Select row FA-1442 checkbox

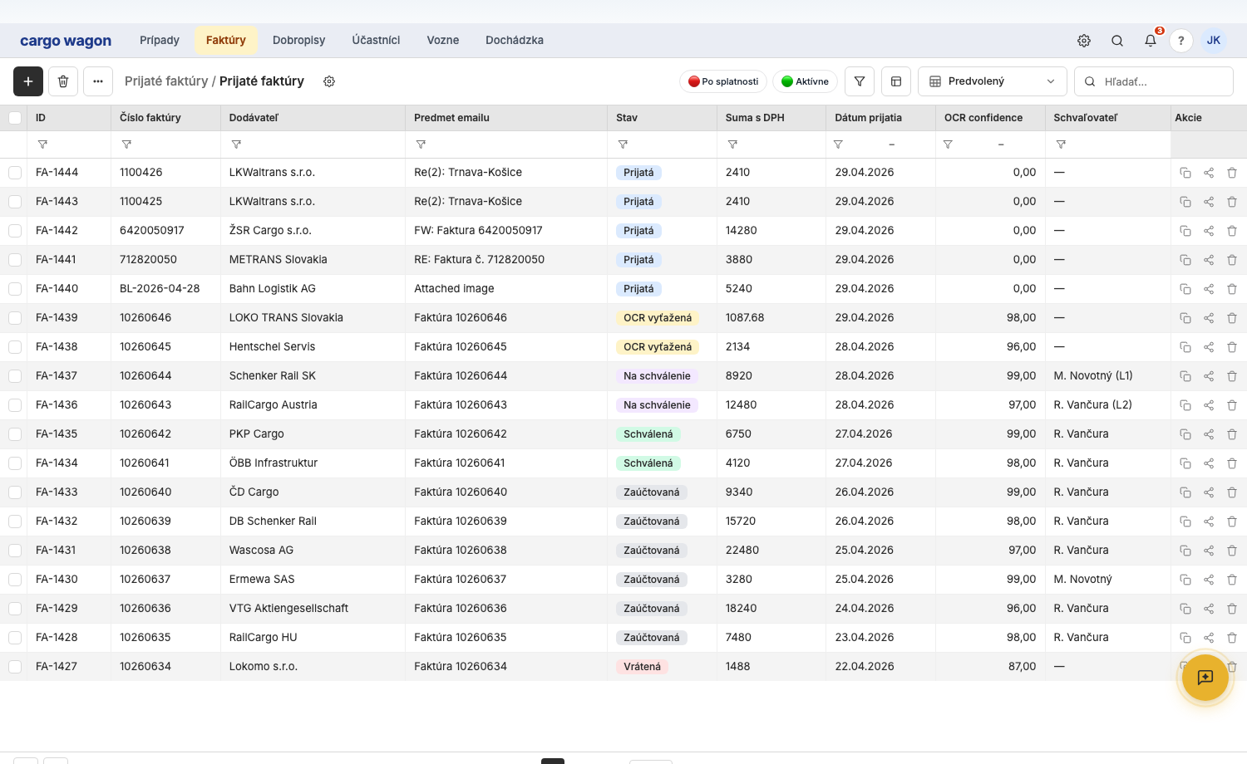15,231
